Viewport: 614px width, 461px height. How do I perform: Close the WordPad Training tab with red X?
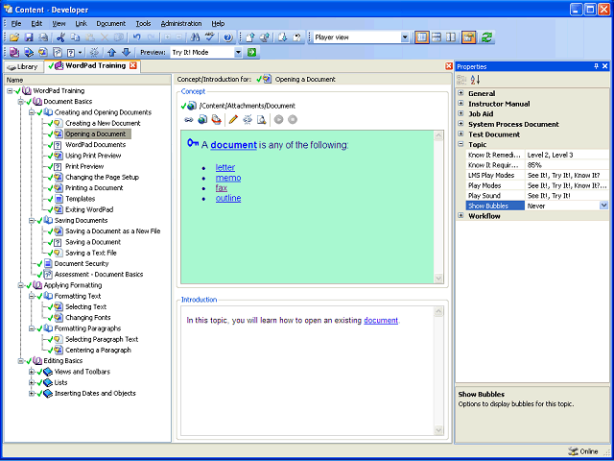click(133, 66)
